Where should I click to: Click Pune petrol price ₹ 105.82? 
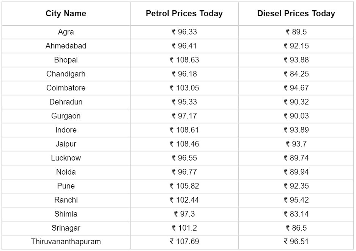[x=184, y=186]
